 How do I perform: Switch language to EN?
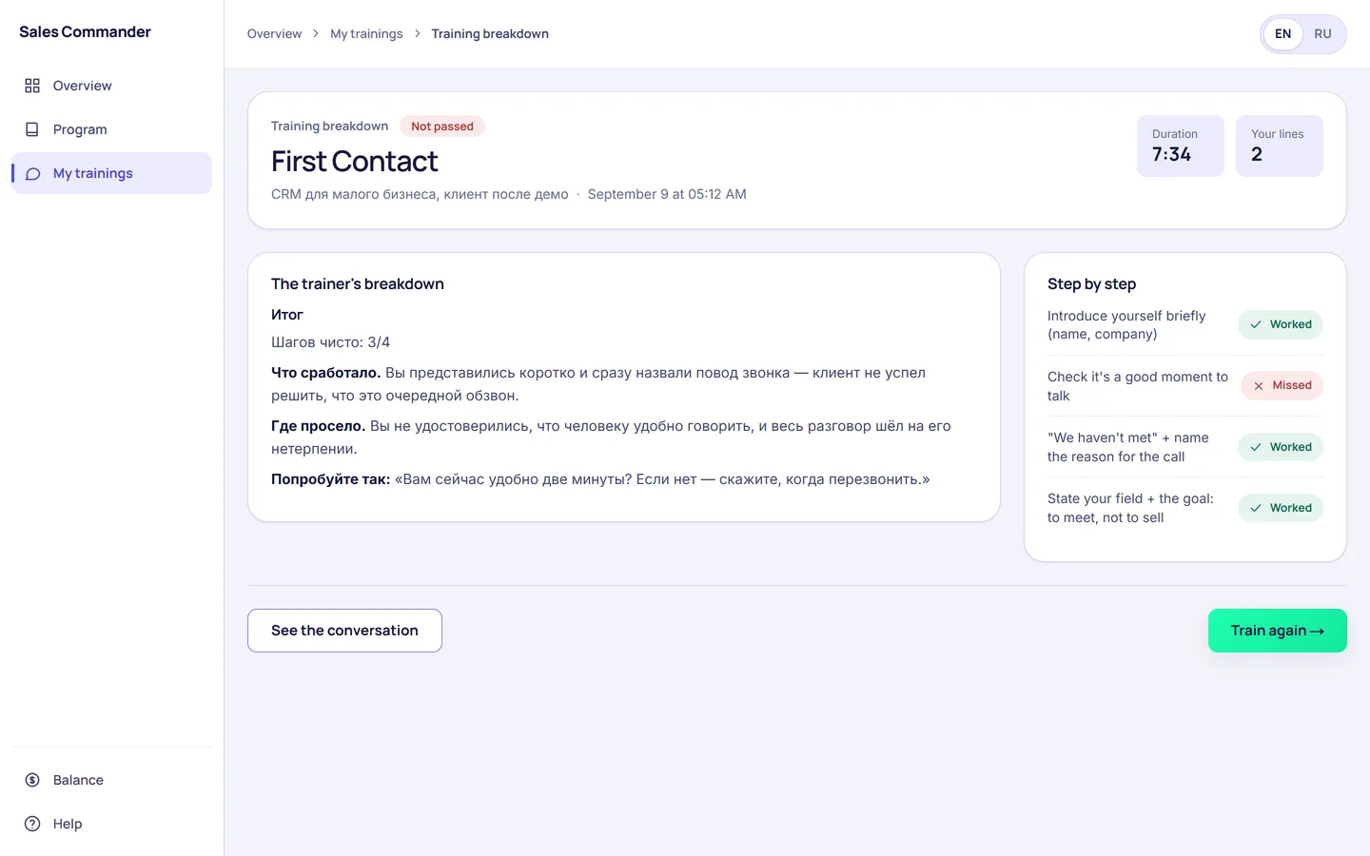pos(1282,34)
